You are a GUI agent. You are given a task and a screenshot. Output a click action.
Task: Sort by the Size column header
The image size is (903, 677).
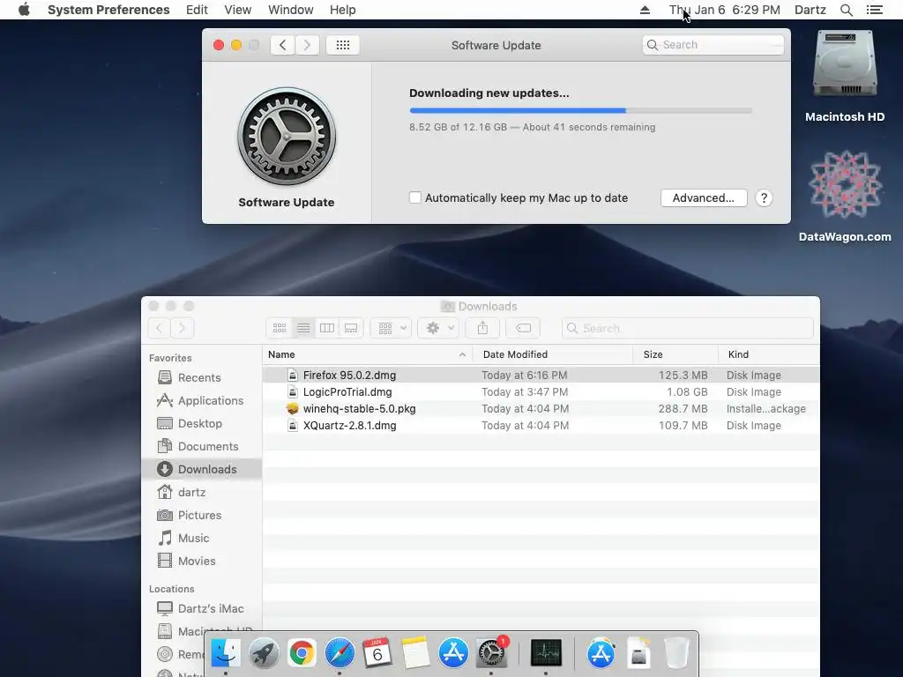pyautogui.click(x=675, y=354)
